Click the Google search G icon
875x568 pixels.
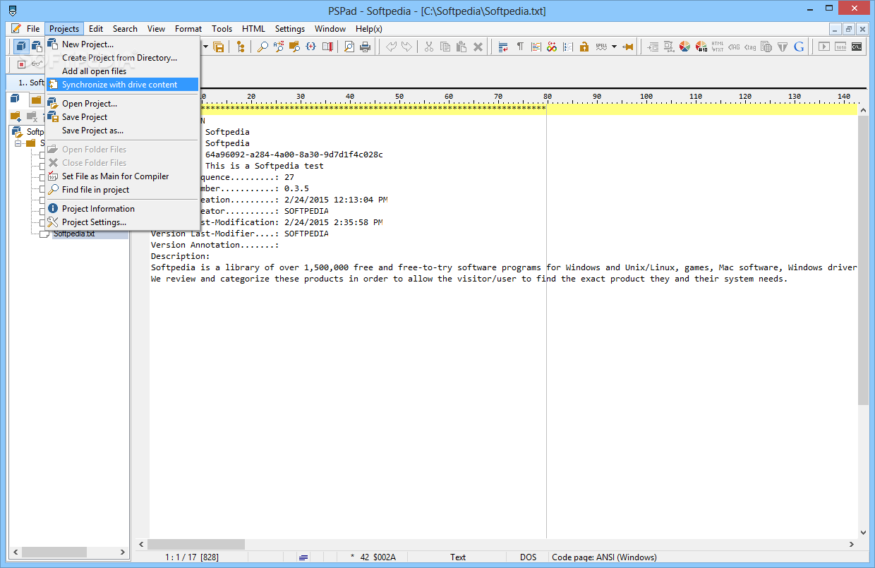(799, 47)
